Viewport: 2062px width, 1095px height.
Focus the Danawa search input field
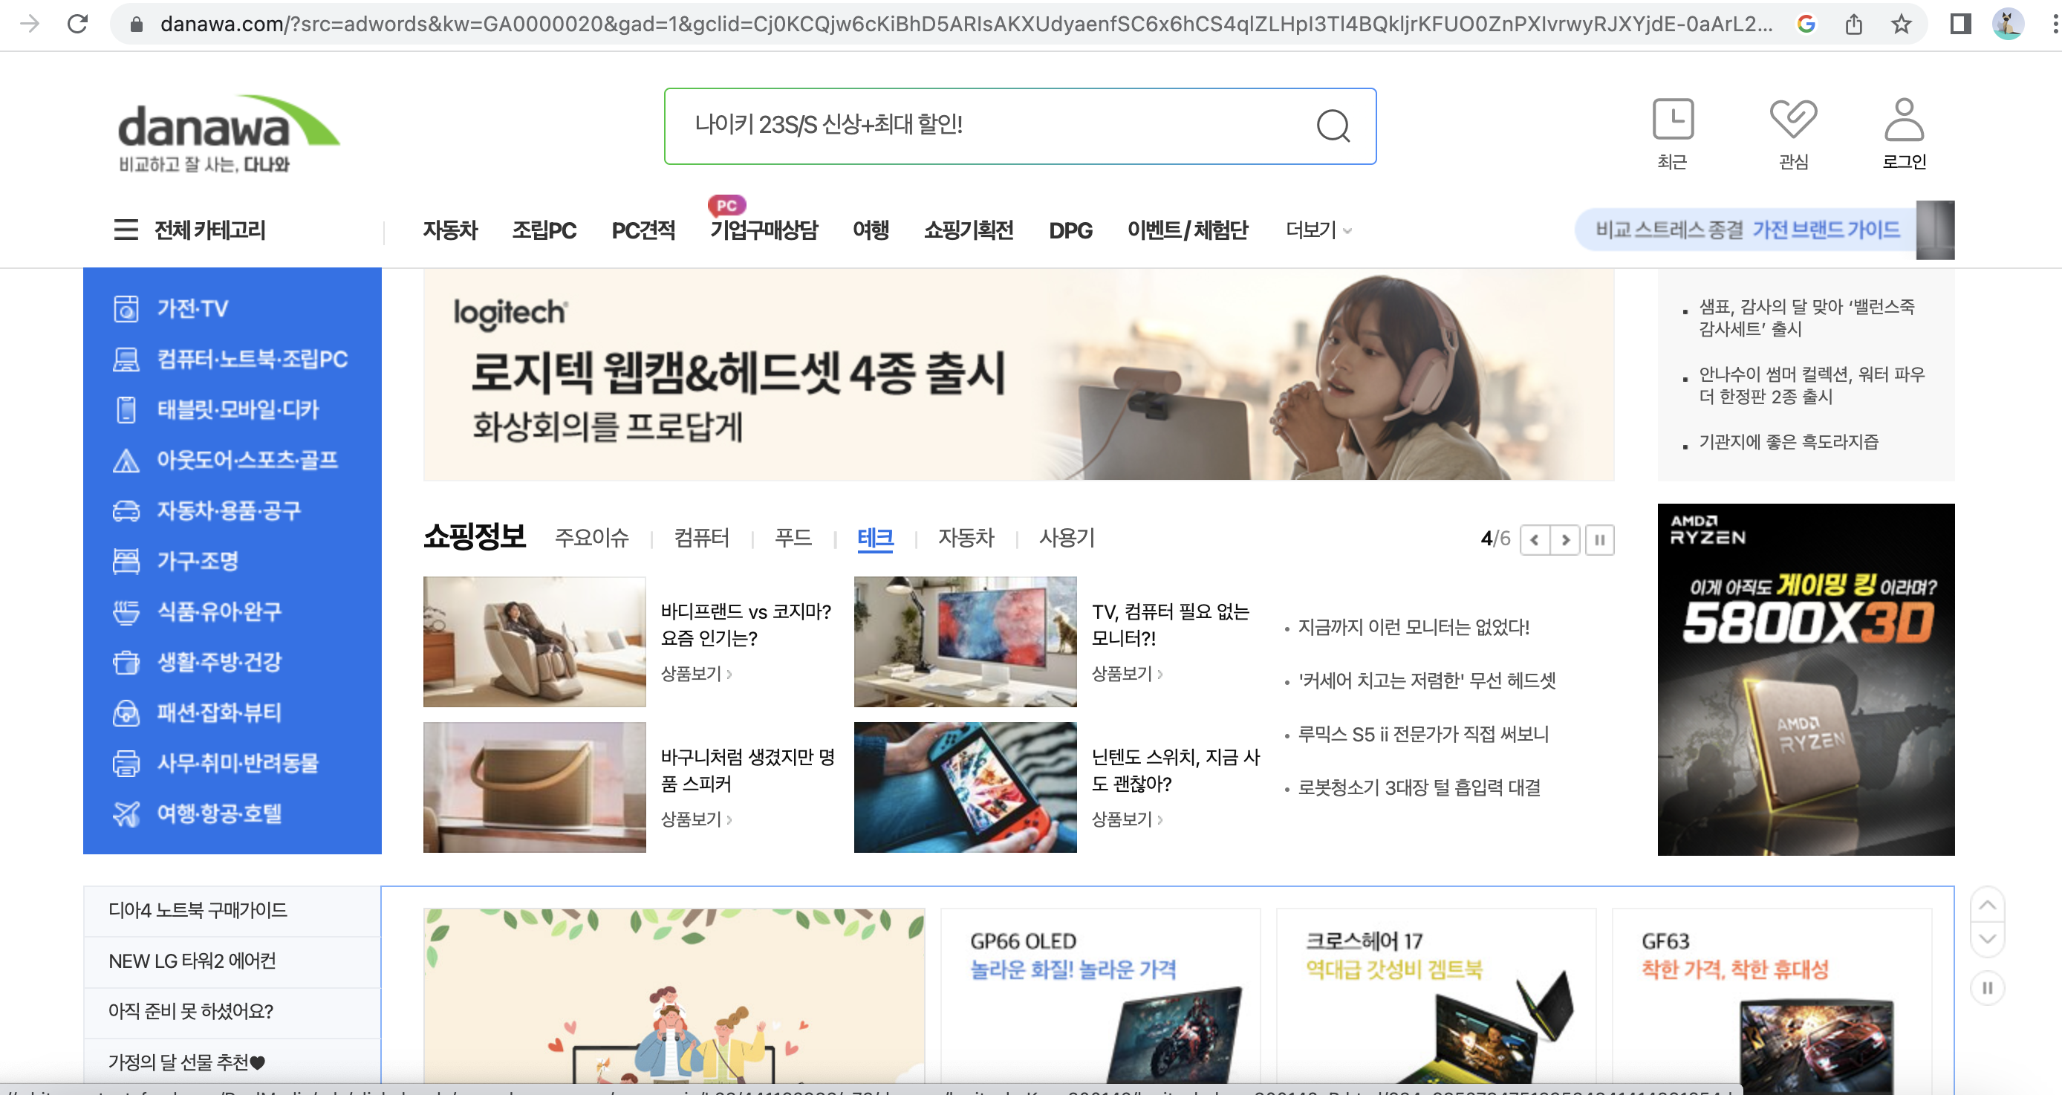click(984, 126)
